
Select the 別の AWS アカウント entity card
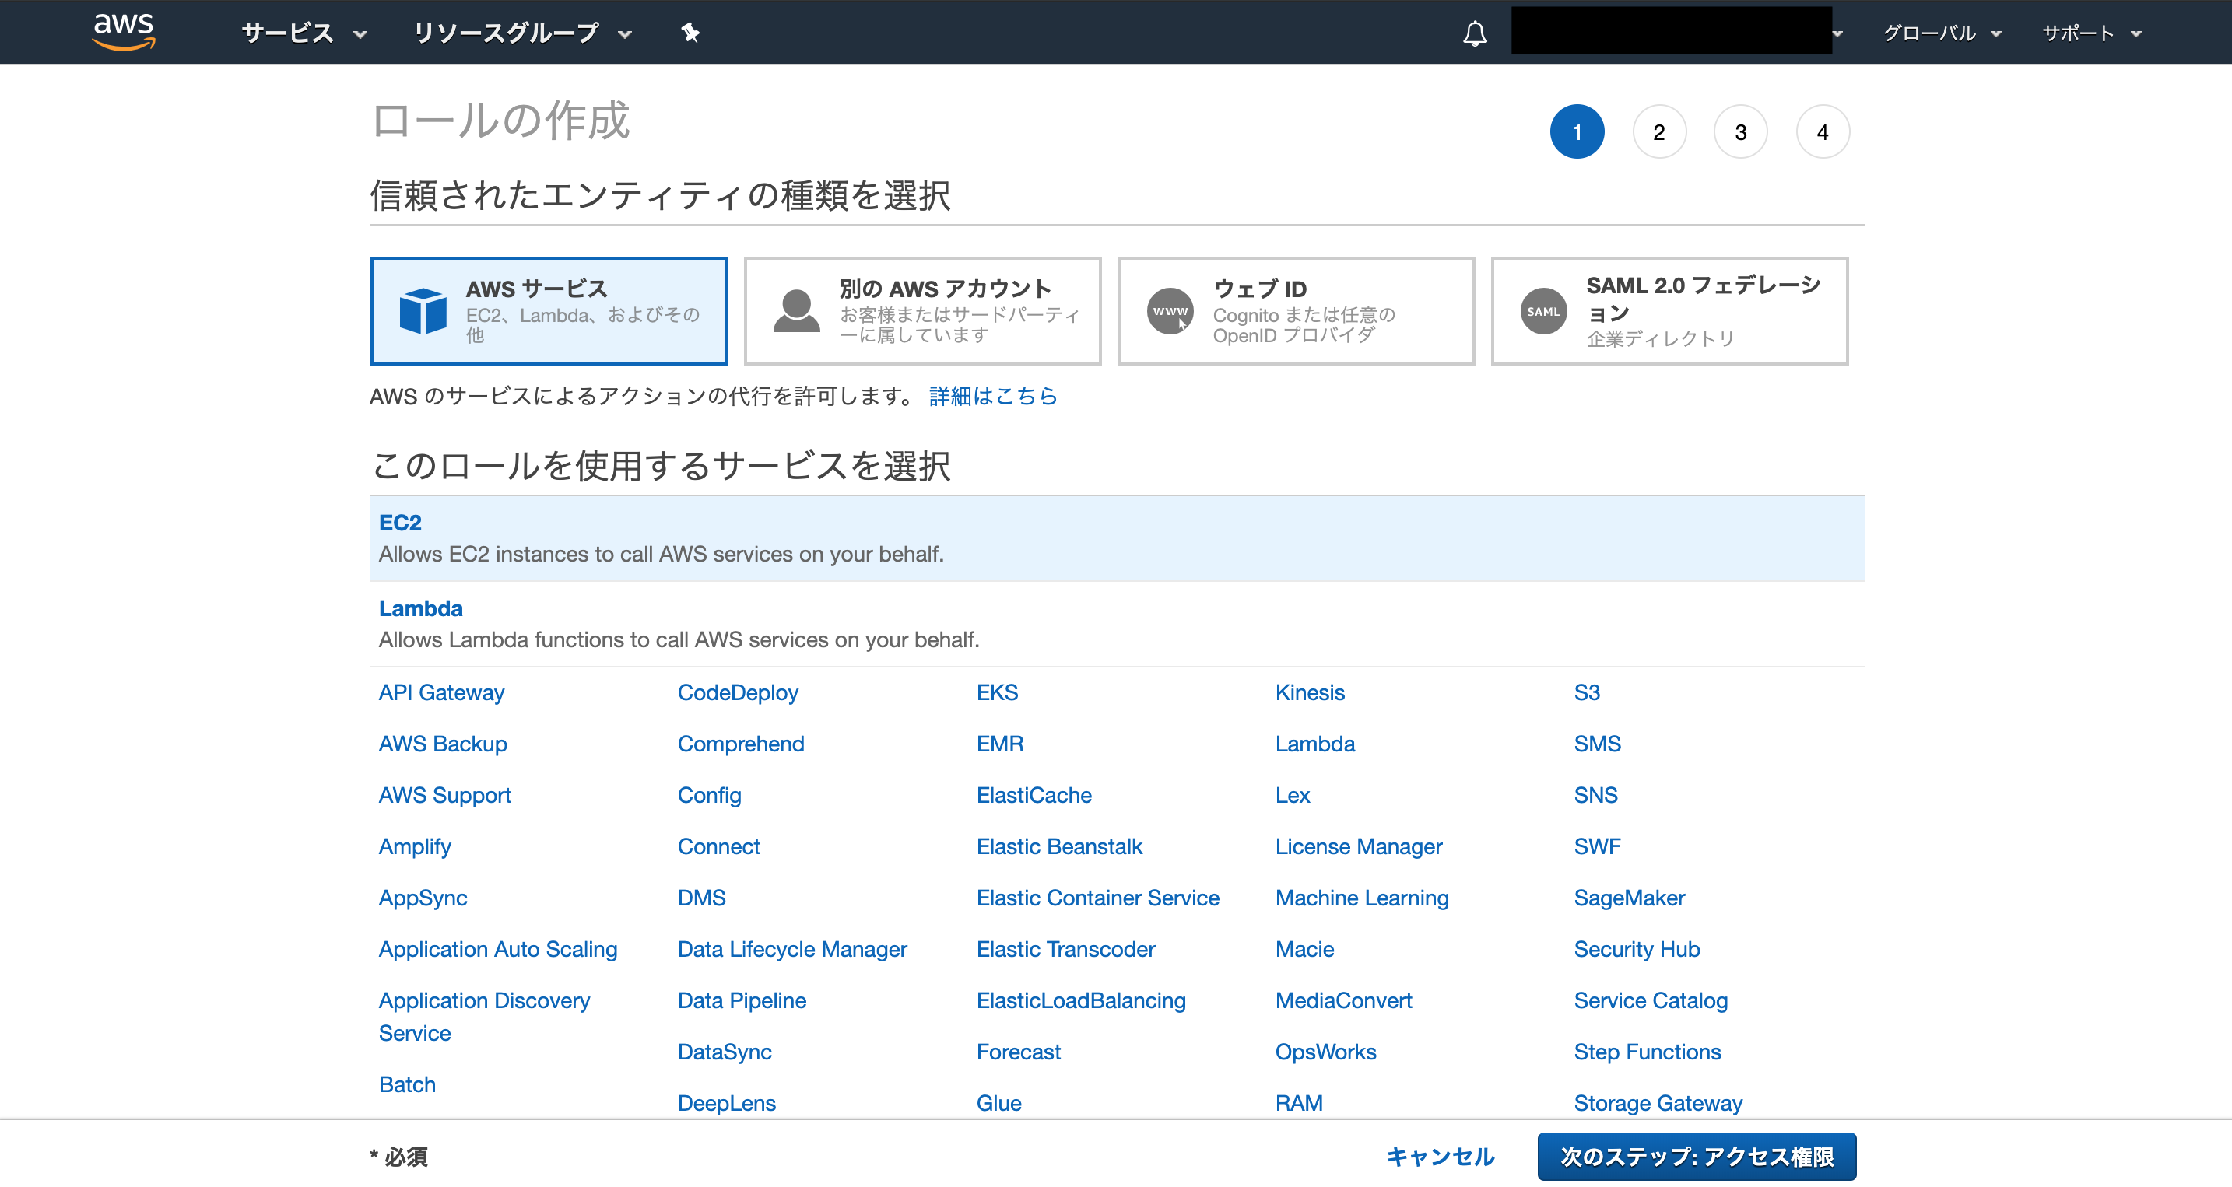pos(922,311)
